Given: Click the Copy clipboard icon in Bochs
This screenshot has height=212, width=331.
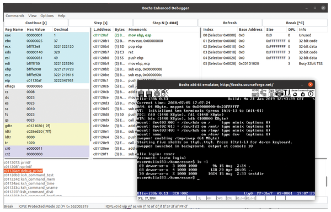Looking at the screenshot, I should click(x=264, y=93).
